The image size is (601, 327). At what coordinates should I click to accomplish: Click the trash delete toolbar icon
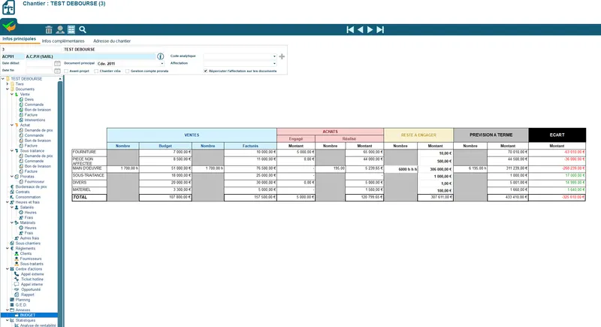49,29
